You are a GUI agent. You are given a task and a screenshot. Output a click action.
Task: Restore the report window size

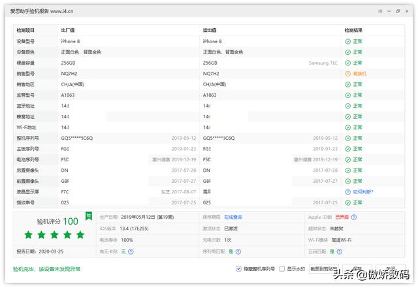398,11
